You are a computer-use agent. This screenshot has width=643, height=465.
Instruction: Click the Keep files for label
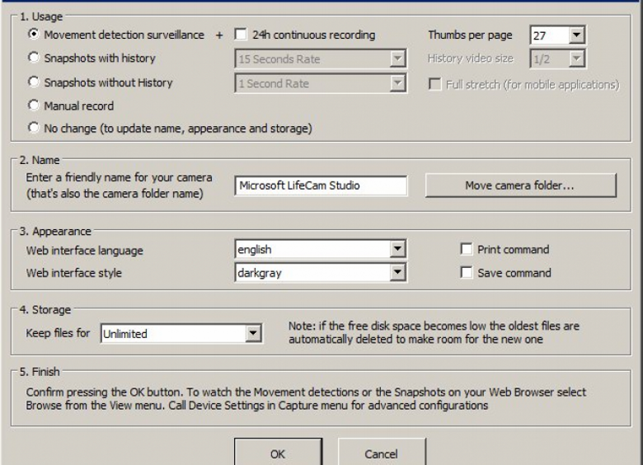pos(58,333)
